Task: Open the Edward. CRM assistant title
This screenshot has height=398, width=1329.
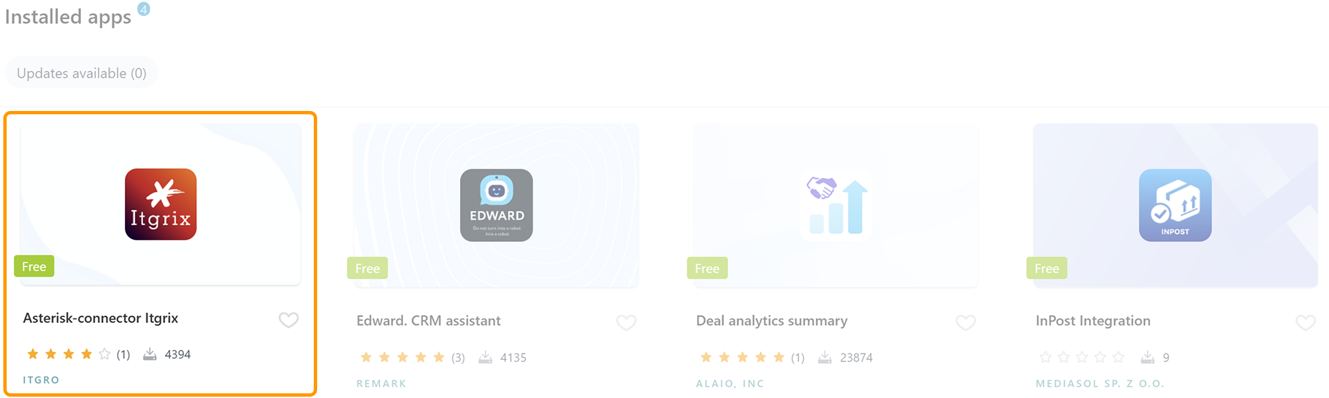Action: coord(428,321)
